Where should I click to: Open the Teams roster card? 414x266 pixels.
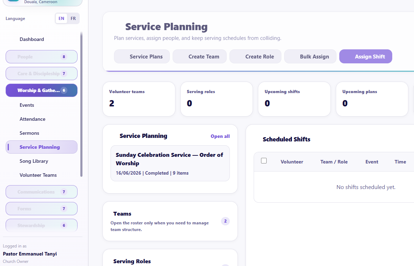[x=170, y=221]
